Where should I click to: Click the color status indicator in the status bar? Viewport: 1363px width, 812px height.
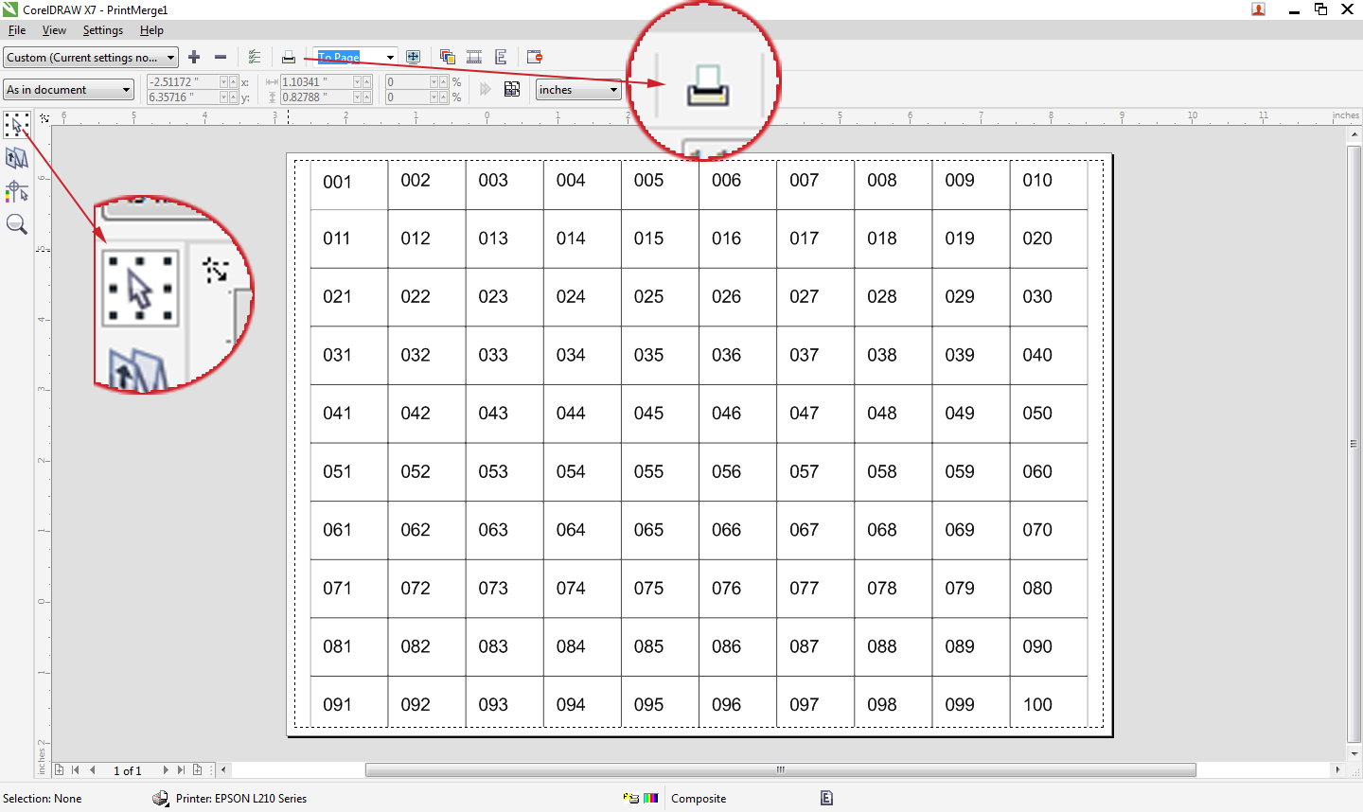(651, 799)
